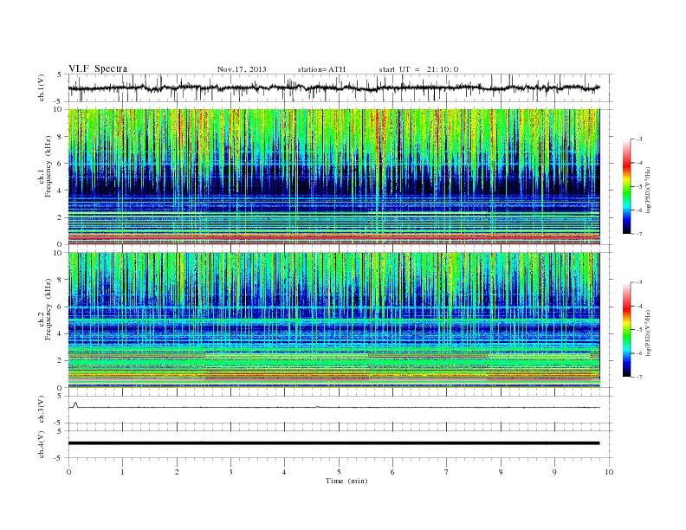
Task: Click the ch.1 PSD color scale bar
Action: point(626,186)
